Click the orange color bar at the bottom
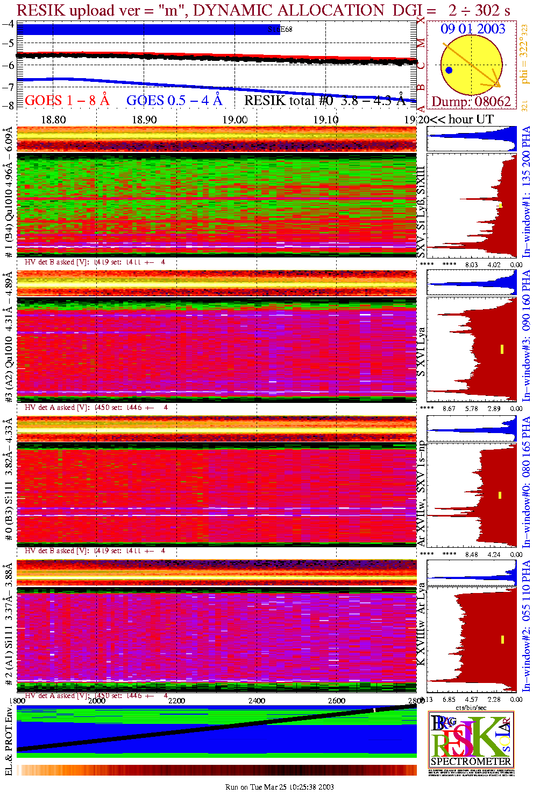 tap(216, 770)
